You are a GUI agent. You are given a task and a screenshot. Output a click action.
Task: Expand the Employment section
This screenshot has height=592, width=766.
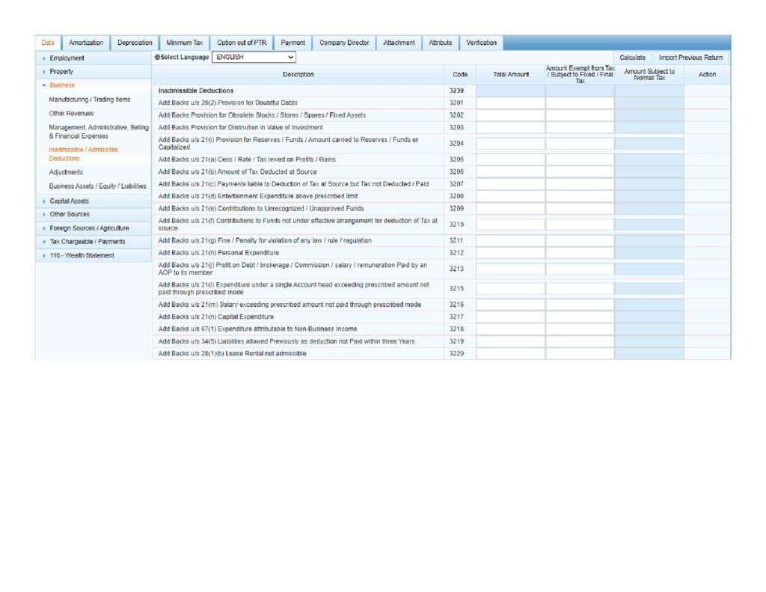coord(67,58)
